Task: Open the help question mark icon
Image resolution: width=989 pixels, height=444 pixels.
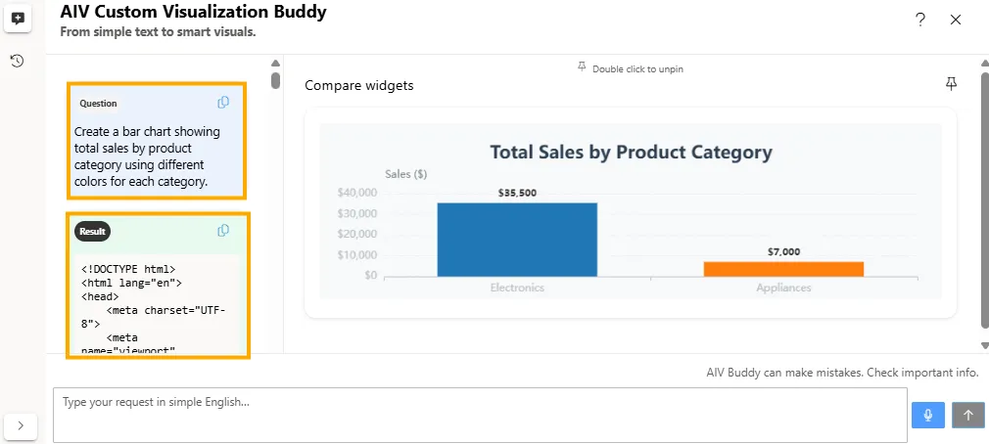Action: 920,20
